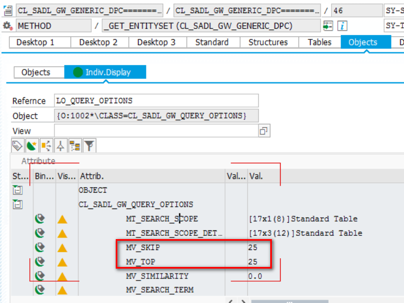The height and width of the screenshot is (303, 404).
Task: Click the [17x3(12)]Standard Table value
Action: tap(306, 233)
